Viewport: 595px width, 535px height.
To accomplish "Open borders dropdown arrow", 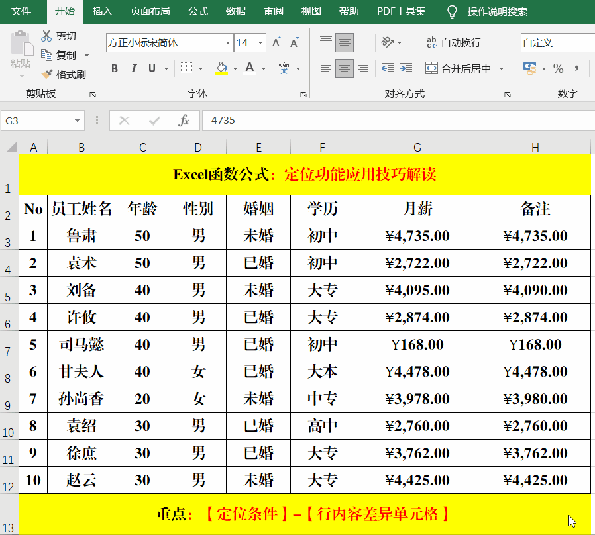I will [x=201, y=69].
